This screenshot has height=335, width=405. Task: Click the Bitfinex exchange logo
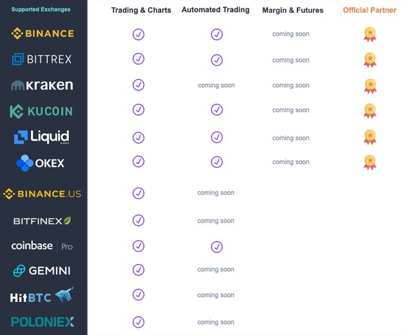42,221
